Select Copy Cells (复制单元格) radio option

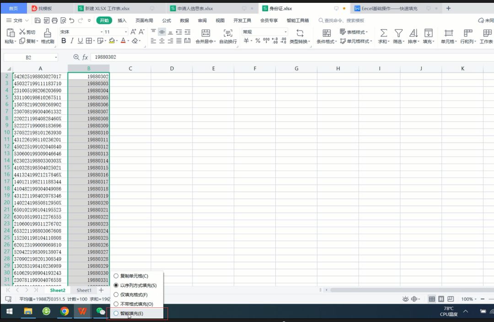click(x=116, y=276)
